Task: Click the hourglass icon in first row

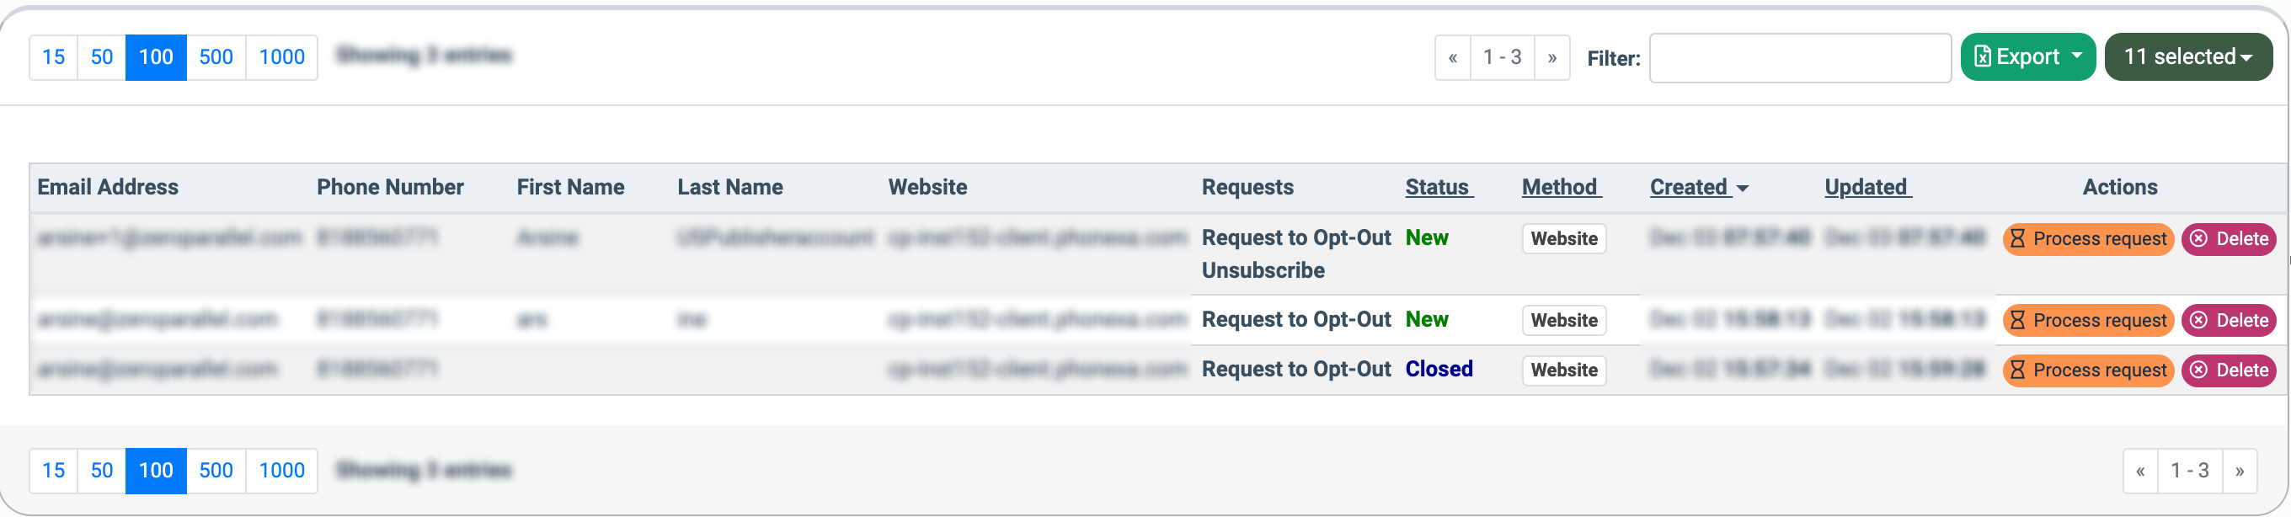Action: (x=2018, y=238)
